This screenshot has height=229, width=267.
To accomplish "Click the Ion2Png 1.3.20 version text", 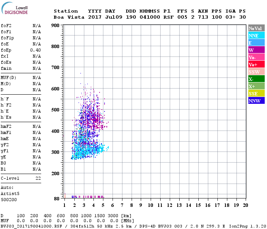I will pos(248,226).
